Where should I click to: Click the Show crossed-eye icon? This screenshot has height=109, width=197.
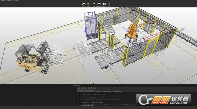[94, 4]
